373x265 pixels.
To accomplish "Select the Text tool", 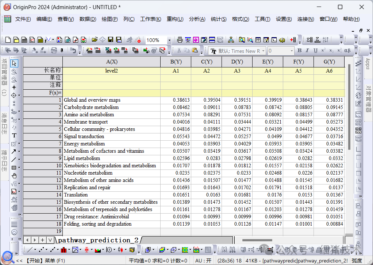I will (x=14, y=136).
